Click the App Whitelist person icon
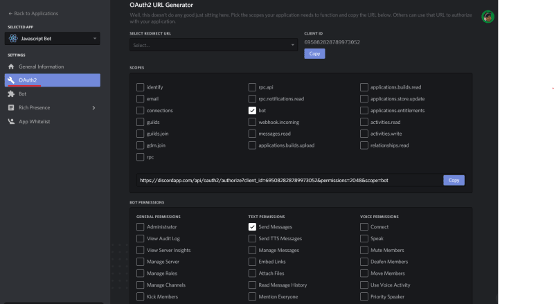 11,121
